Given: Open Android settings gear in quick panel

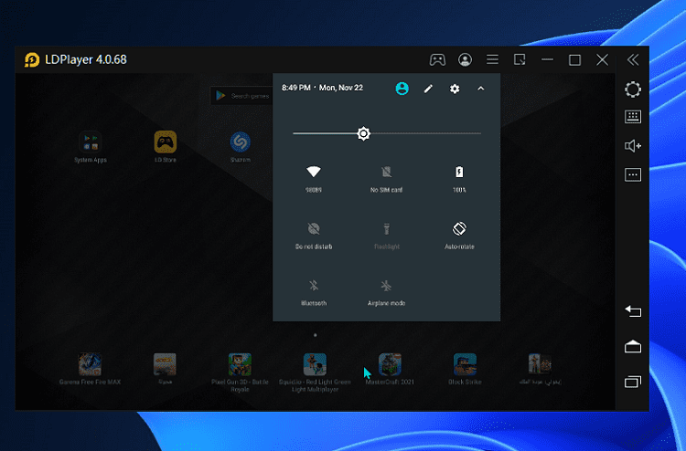Looking at the screenshot, I should tap(455, 89).
